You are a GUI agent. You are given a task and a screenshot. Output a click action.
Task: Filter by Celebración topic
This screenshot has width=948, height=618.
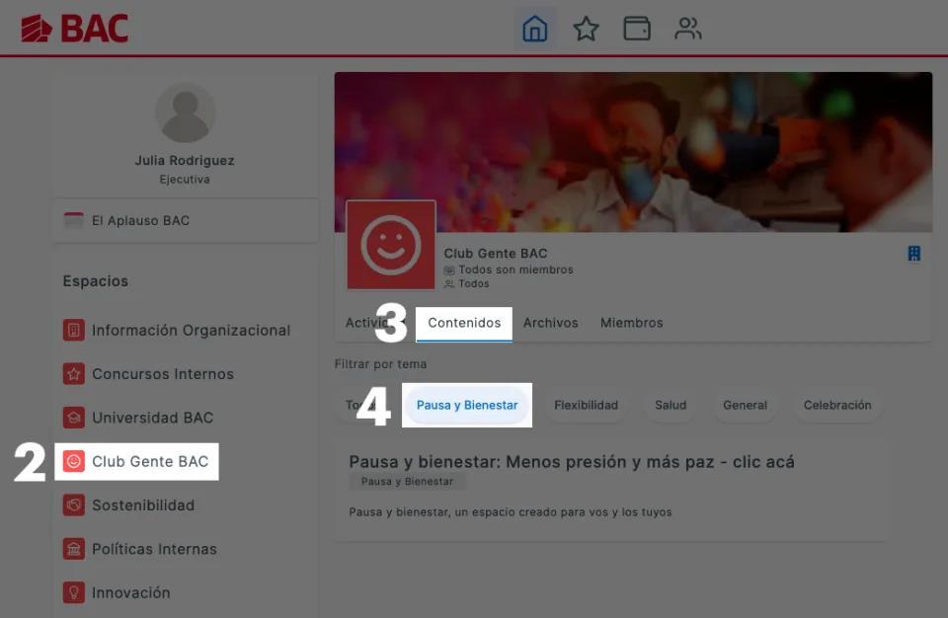[837, 405]
